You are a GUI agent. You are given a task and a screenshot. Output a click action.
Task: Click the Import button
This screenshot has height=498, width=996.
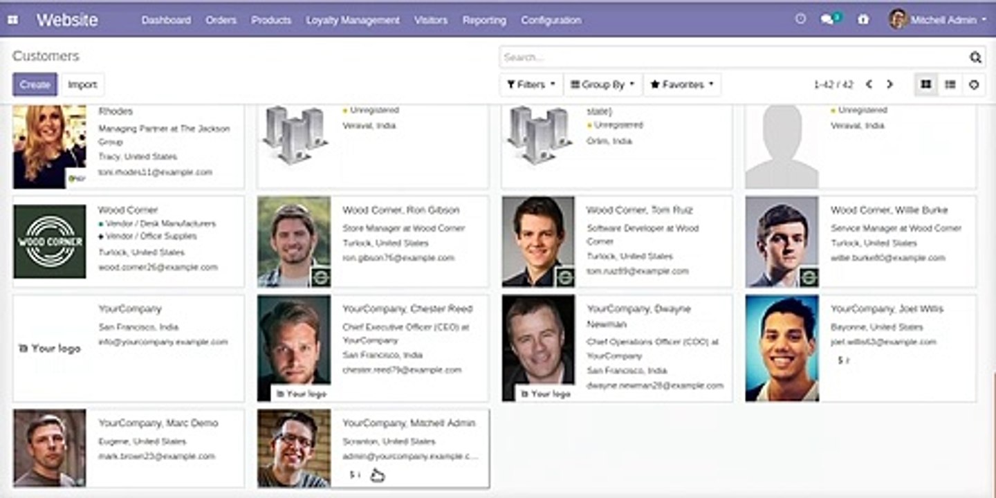click(x=82, y=84)
